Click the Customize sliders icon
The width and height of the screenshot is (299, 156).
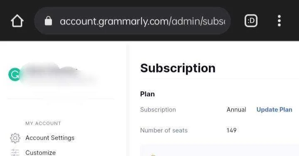click(15, 153)
